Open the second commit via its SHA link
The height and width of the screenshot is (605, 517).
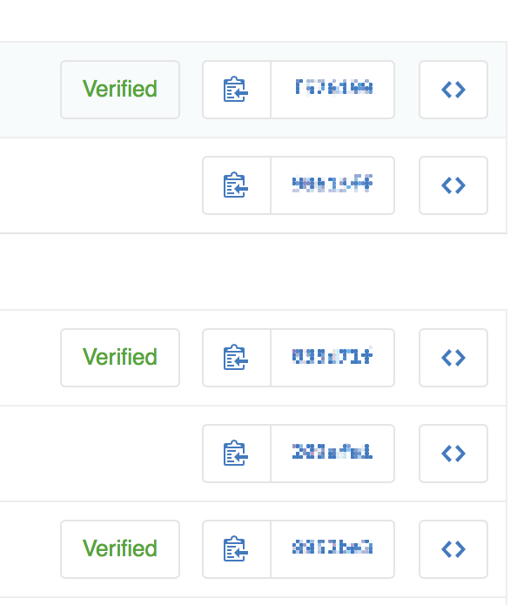(x=332, y=185)
